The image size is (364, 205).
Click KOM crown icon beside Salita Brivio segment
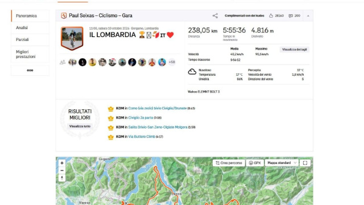[111, 128]
